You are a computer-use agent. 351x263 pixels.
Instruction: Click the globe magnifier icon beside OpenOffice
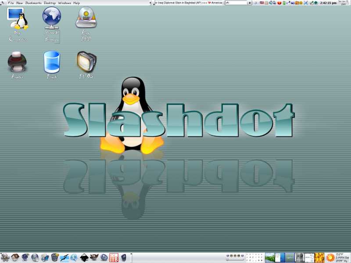pos(74,258)
